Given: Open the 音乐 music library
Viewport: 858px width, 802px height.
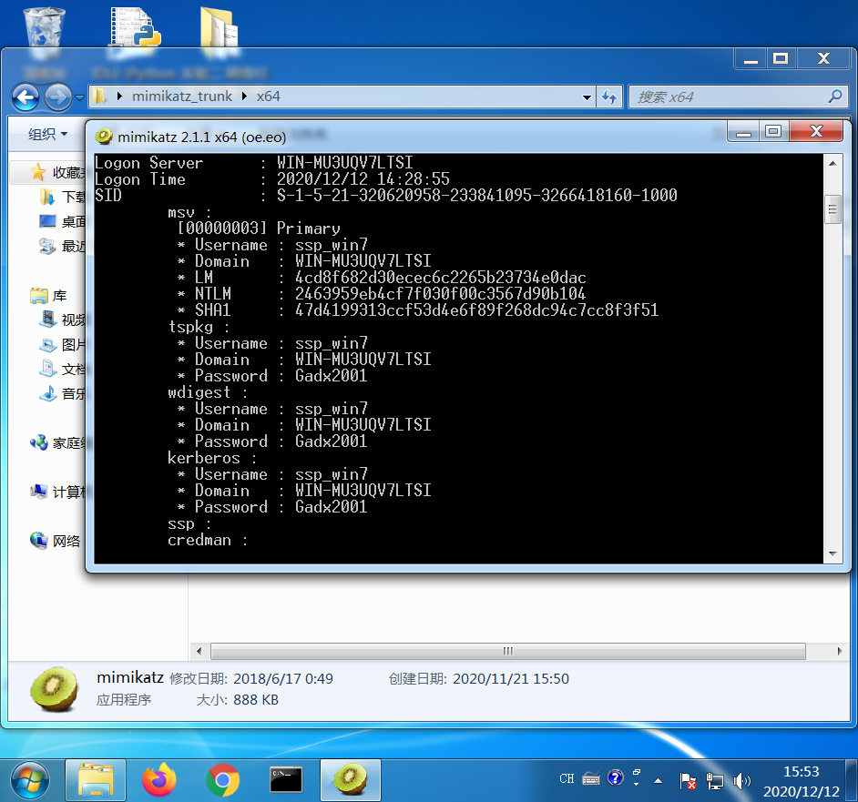Looking at the screenshot, I should pyautogui.click(x=63, y=394).
